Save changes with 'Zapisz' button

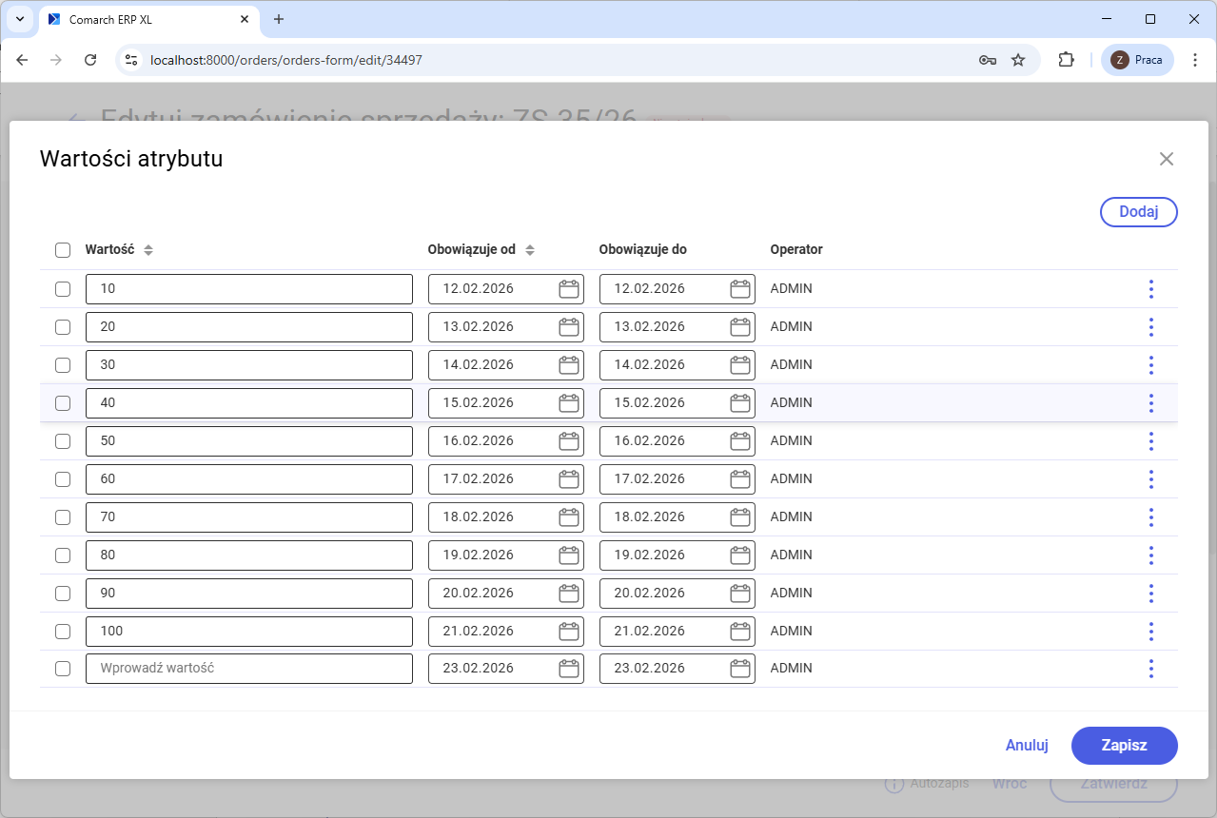point(1124,746)
